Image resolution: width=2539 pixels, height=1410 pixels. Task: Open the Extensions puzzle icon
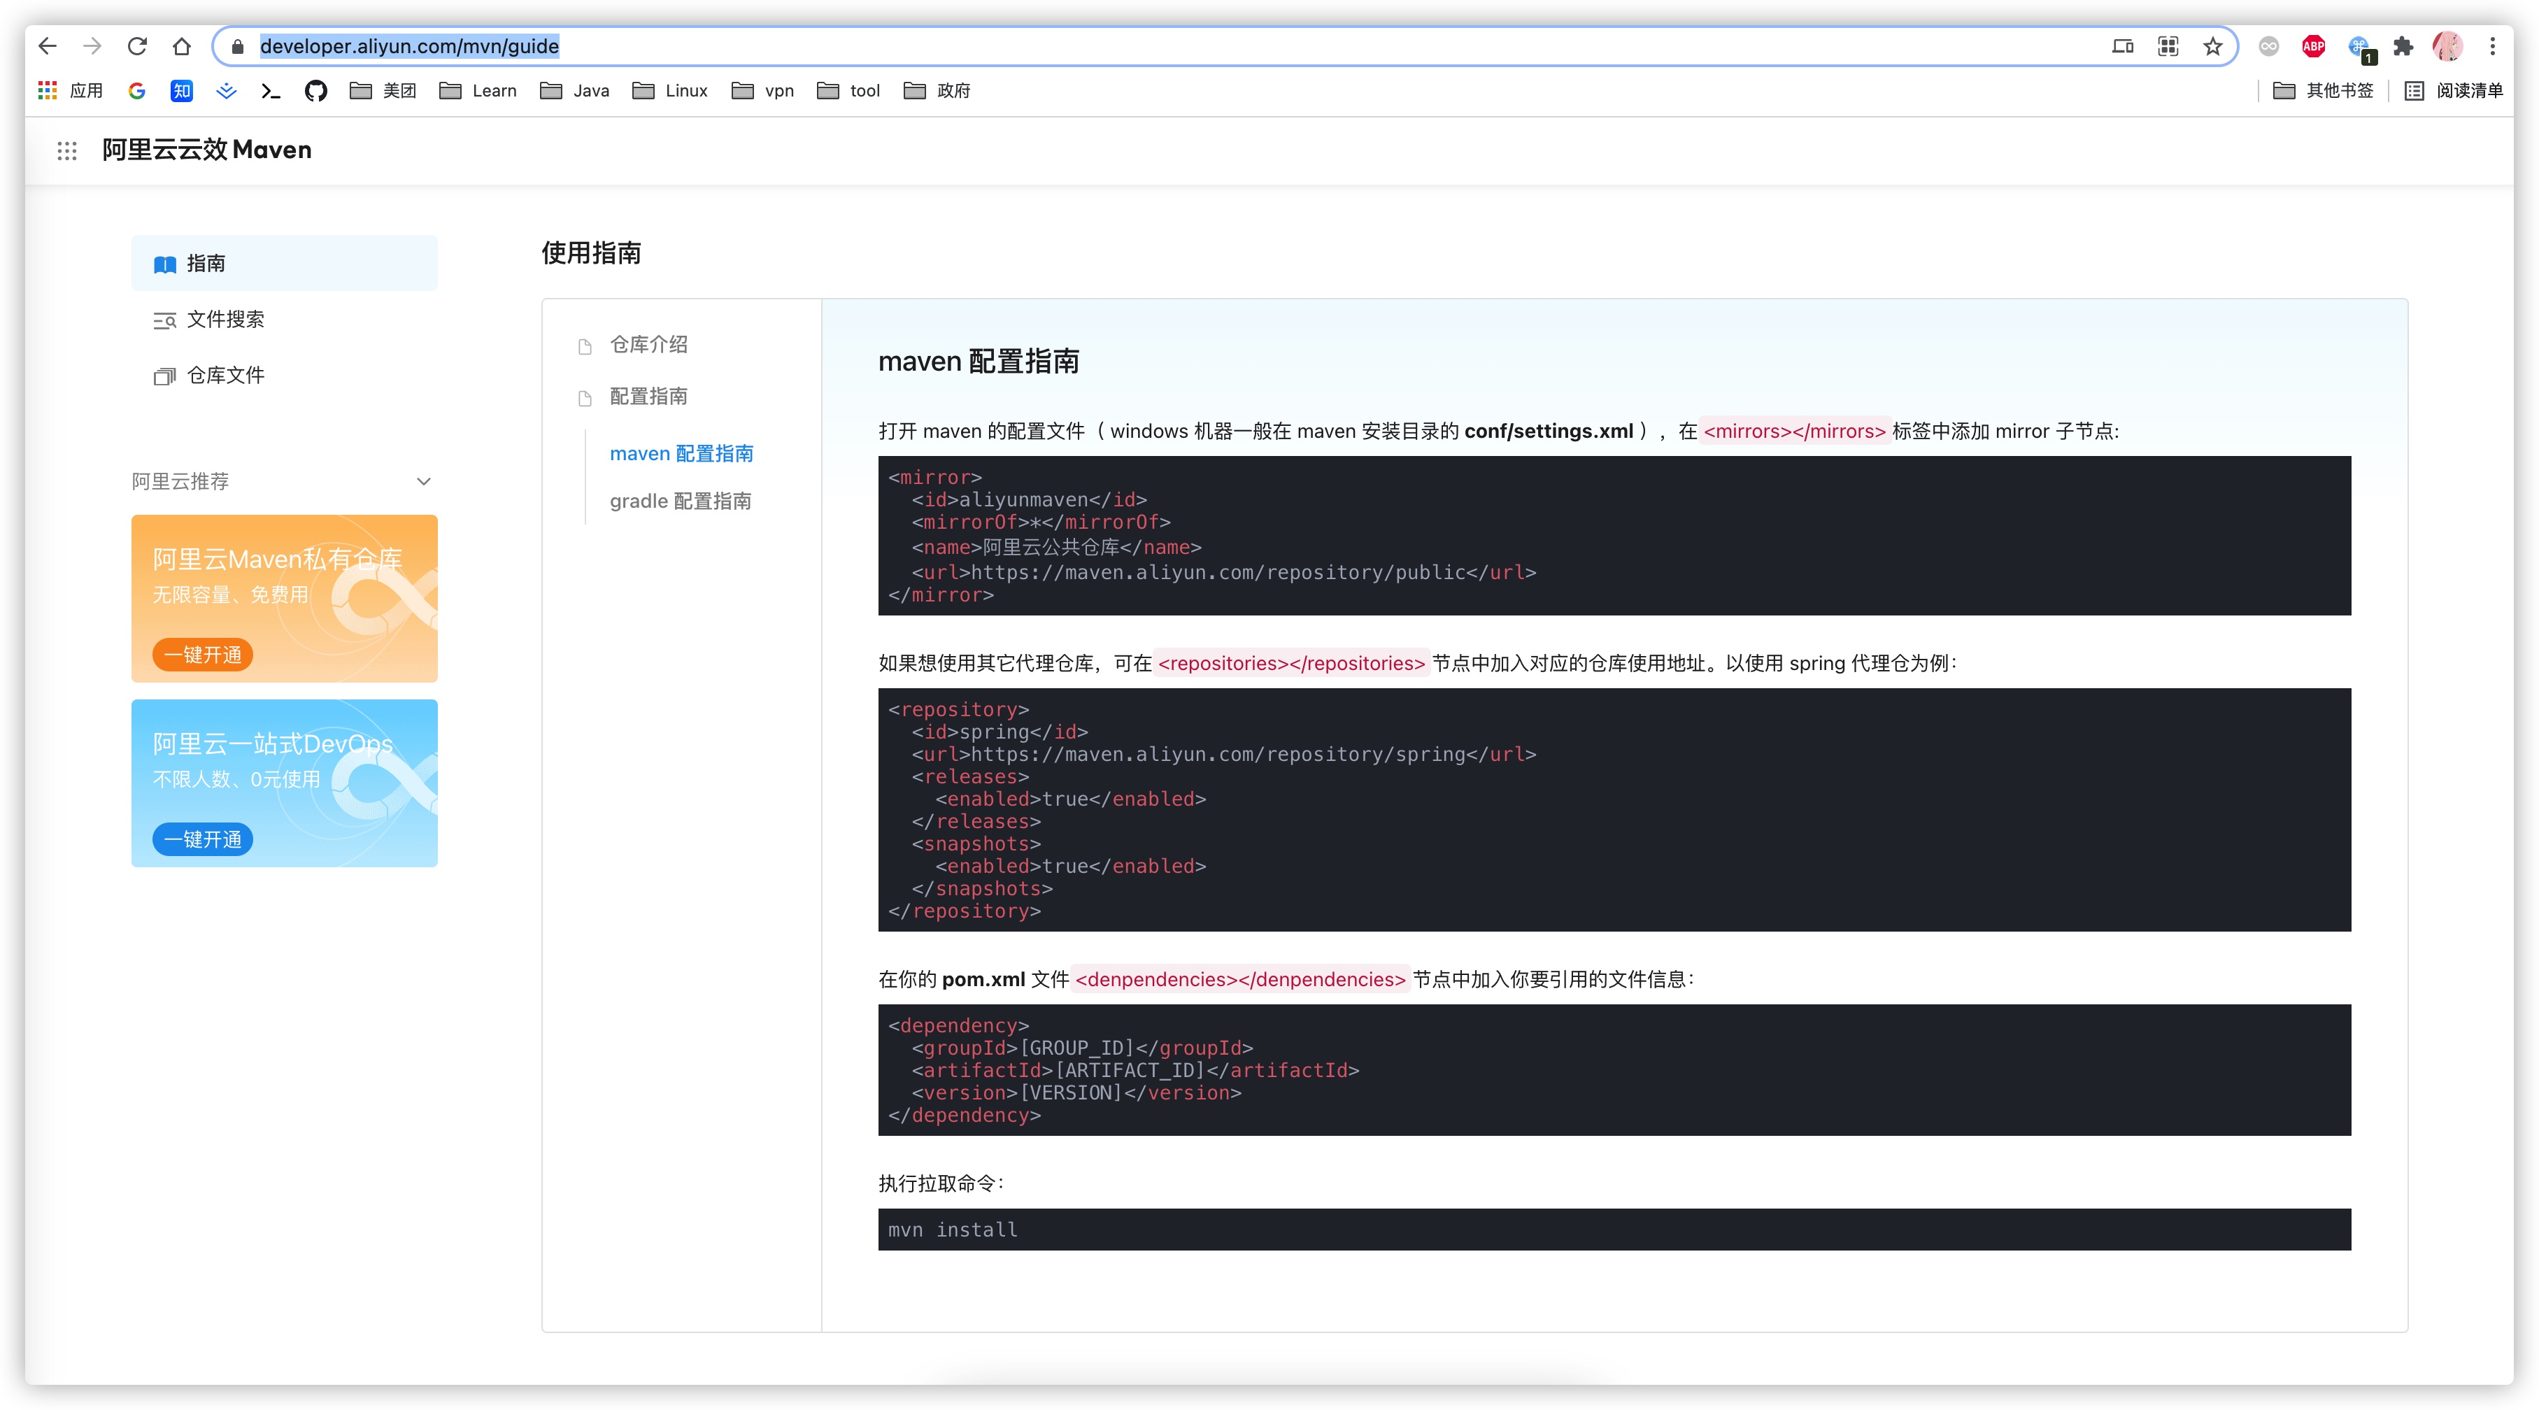2403,46
